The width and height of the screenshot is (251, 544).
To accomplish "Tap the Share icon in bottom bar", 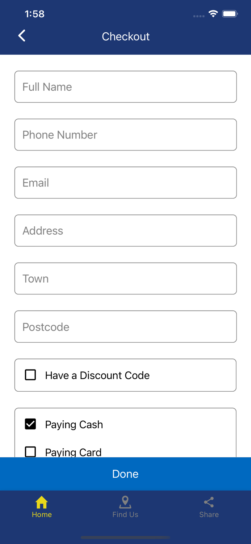I will [x=209, y=502].
